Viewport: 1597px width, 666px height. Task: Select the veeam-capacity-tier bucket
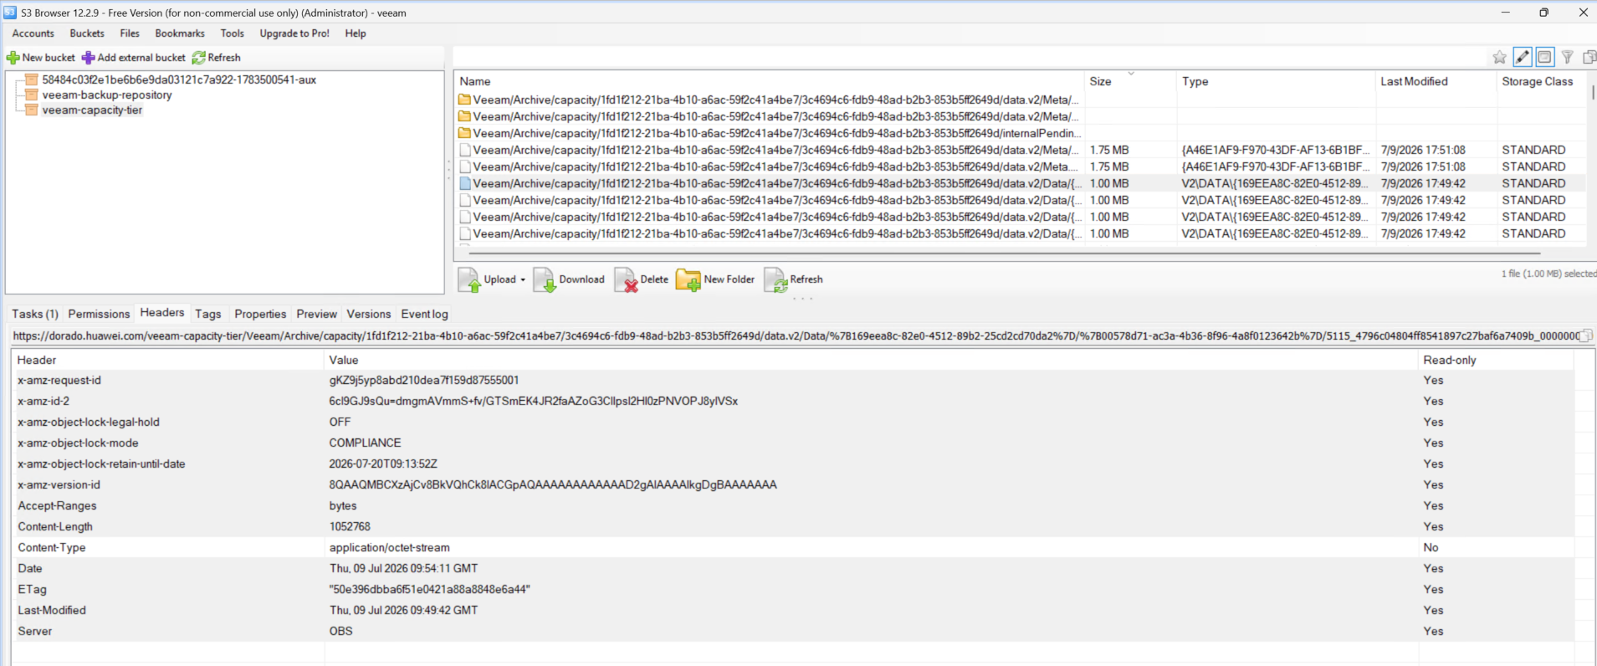pyautogui.click(x=92, y=110)
